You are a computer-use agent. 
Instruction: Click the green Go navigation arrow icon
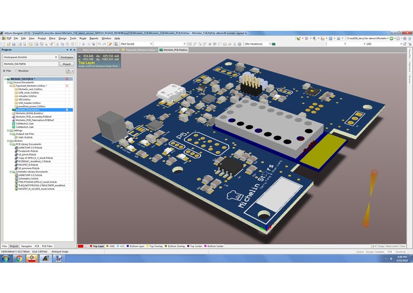click(392, 39)
